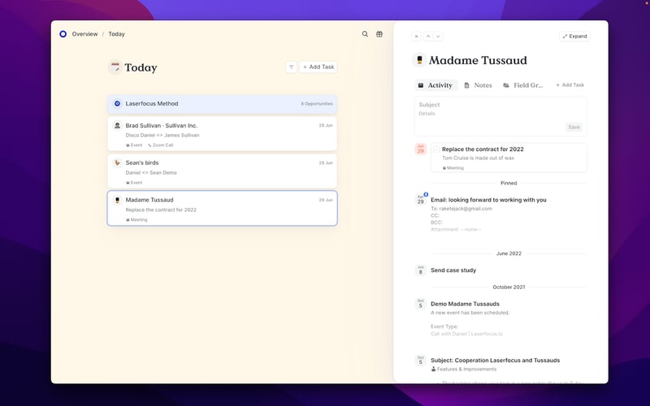Open Demo Madame Tussauds activity
The height and width of the screenshot is (406, 650).
click(x=465, y=304)
